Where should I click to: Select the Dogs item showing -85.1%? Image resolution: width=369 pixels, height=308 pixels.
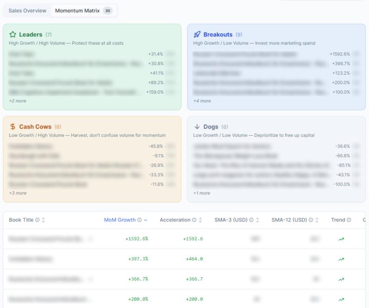[x=276, y=165]
